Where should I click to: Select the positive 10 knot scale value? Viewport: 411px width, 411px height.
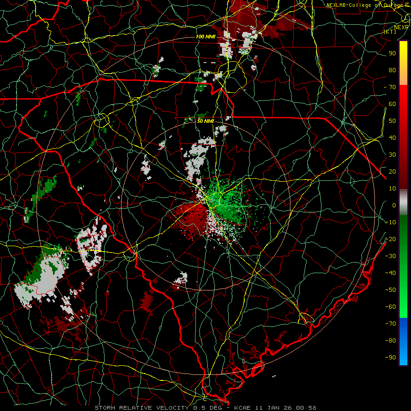tap(392, 189)
